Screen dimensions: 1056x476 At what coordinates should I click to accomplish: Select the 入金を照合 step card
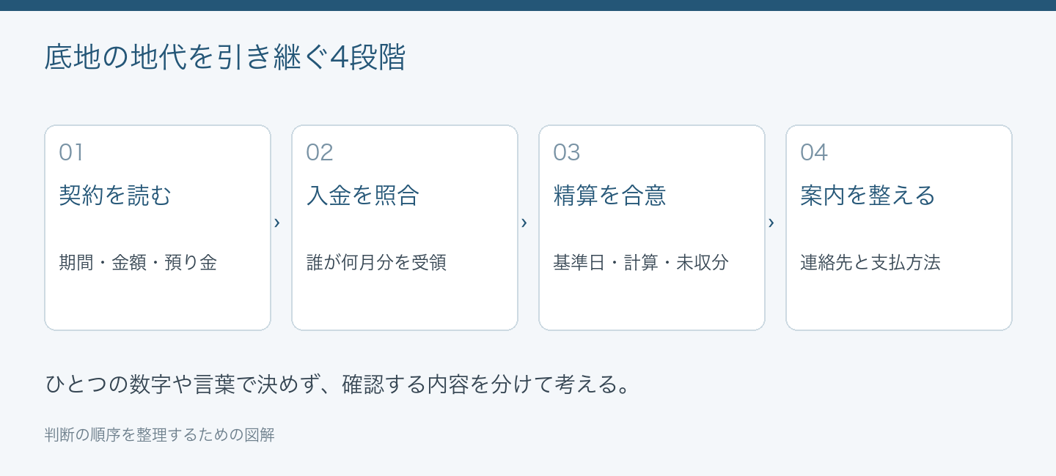(405, 228)
